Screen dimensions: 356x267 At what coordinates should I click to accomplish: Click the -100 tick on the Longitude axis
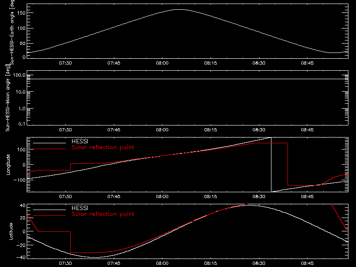[20, 180]
